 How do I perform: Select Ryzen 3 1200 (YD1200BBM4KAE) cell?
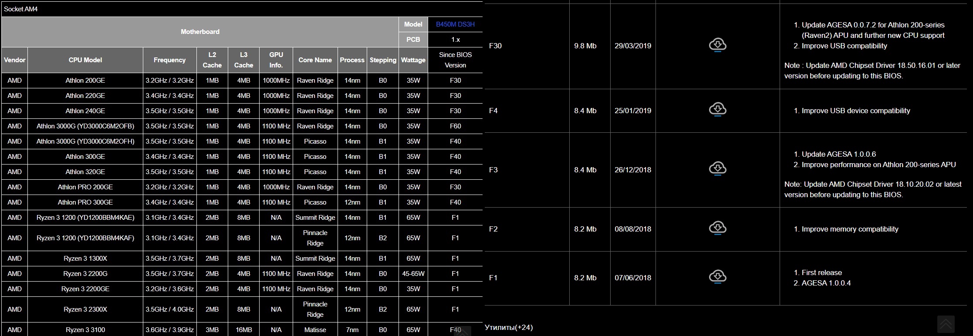coord(85,218)
